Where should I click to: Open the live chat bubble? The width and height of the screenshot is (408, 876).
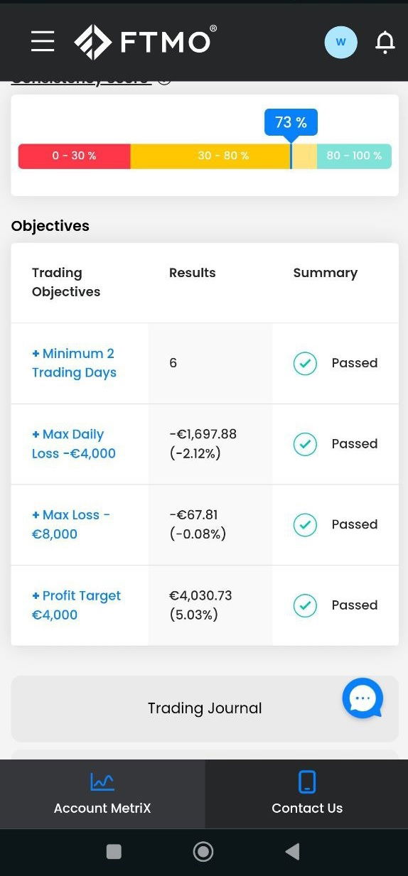tap(363, 698)
